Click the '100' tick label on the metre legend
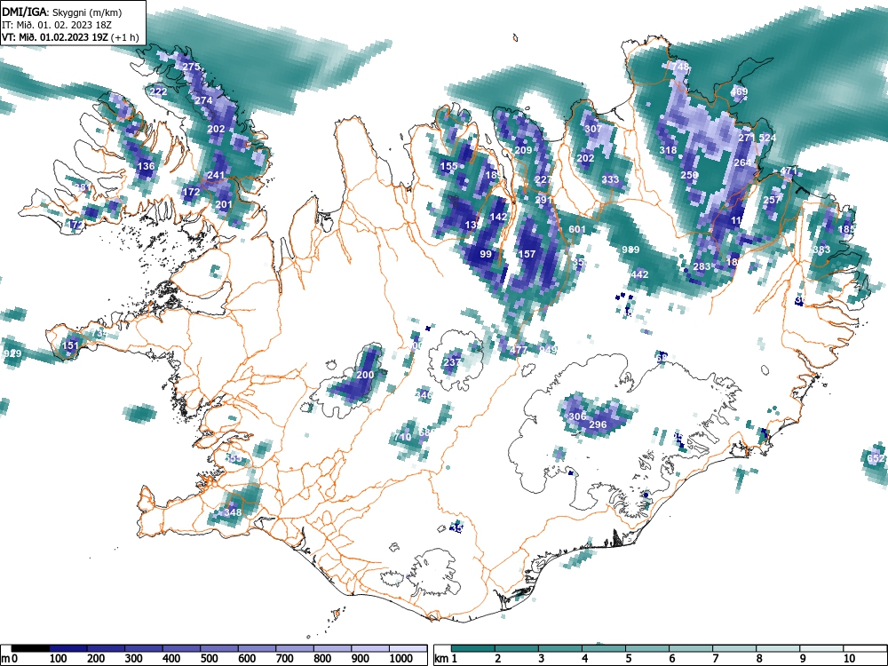888x666 pixels. coord(59,659)
